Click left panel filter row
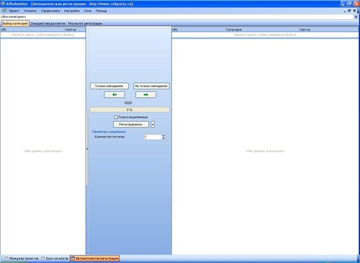The image size is (360, 263). click(43, 35)
